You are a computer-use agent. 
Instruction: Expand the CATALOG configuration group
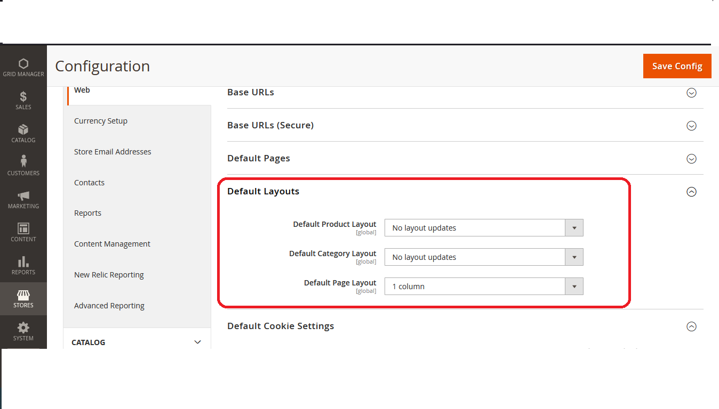pos(137,342)
